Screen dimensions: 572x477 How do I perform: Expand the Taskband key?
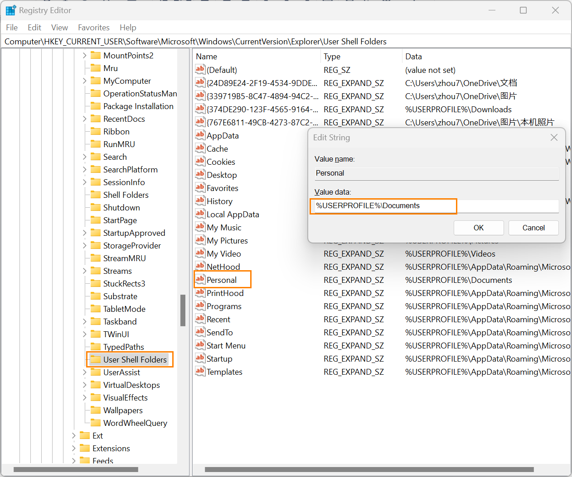pyautogui.click(x=84, y=321)
